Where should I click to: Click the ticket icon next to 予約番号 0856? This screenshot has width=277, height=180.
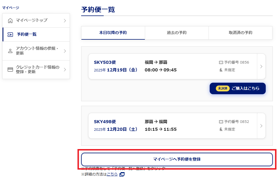click(221, 62)
